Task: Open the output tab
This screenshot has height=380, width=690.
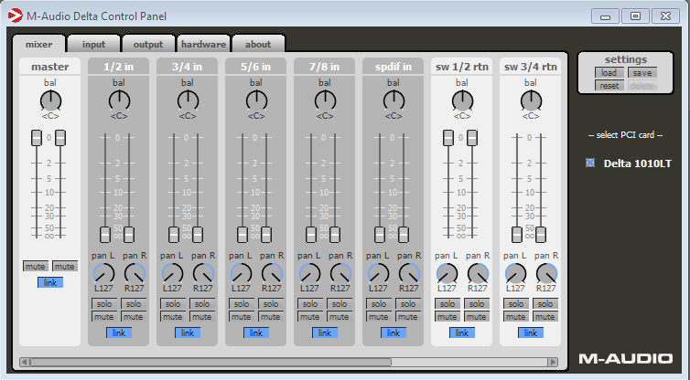Action: pyautogui.click(x=148, y=45)
